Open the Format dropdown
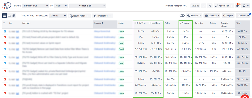 pos(194,16)
